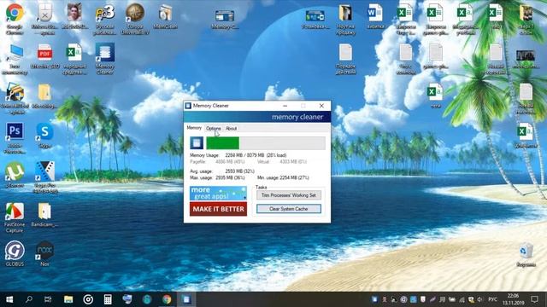Click the Memory Cleaner title bar icon
547x307 pixels.
click(188, 106)
